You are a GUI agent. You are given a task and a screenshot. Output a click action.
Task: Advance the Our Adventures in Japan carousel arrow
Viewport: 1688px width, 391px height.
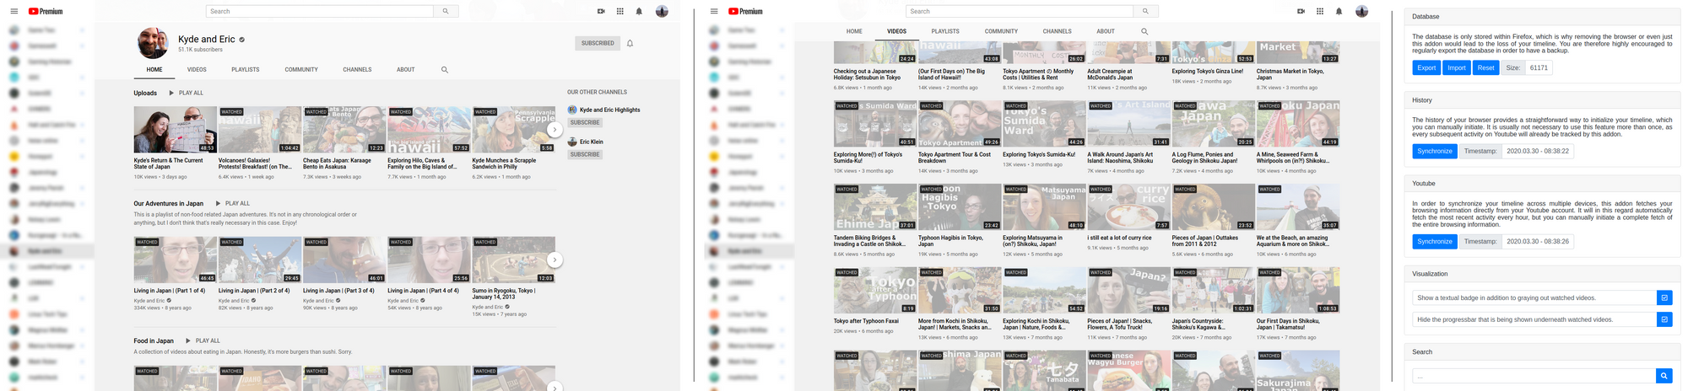pos(555,260)
